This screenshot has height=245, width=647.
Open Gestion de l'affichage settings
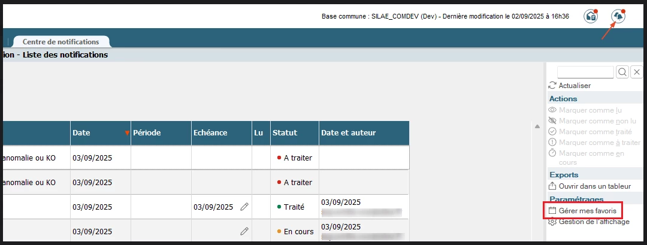pyautogui.click(x=594, y=222)
